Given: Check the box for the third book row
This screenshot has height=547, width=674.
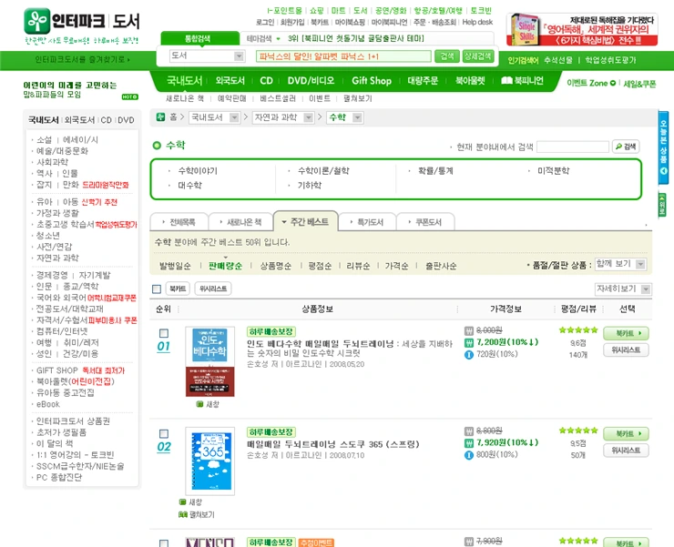Looking at the screenshot, I should 164,543.
